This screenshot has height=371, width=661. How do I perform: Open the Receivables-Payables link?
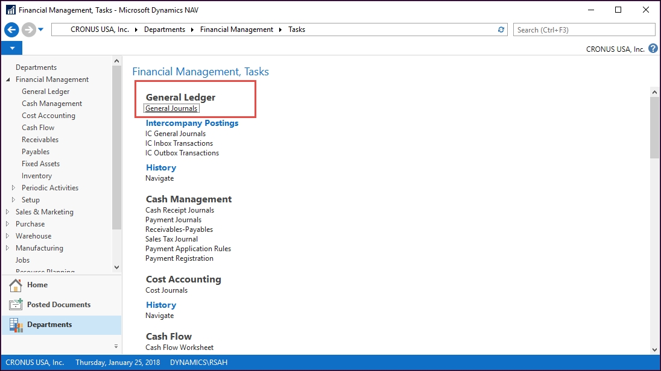point(179,229)
